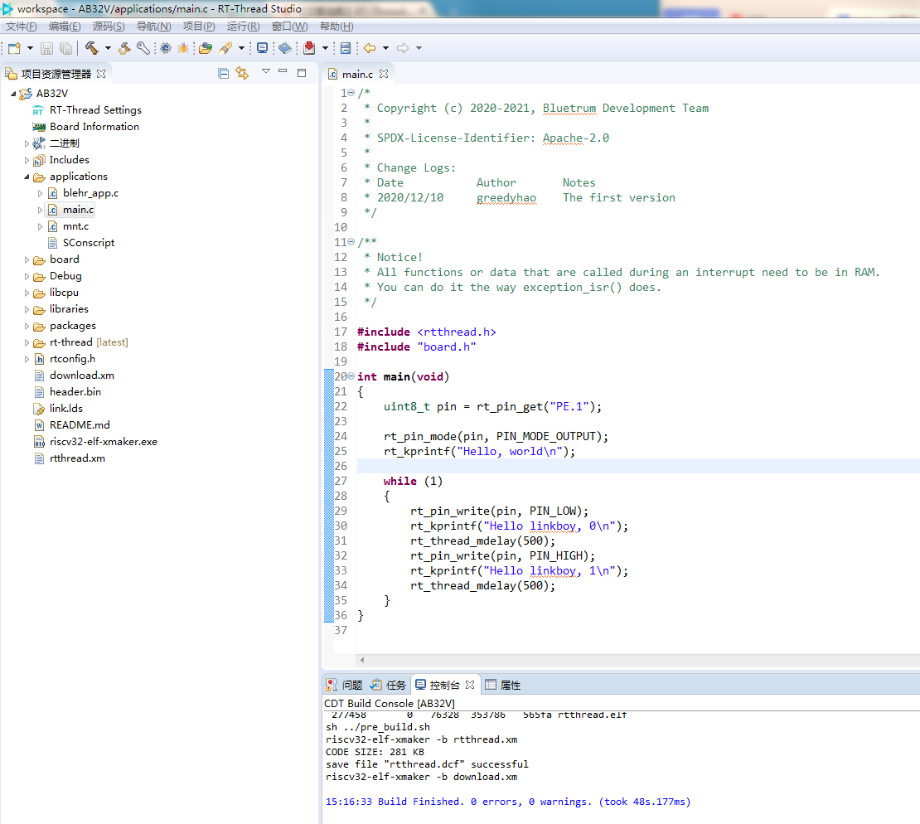Viewport: 920px width, 824px height.
Task: Open the project explorer View Menu triangle
Action: (266, 71)
